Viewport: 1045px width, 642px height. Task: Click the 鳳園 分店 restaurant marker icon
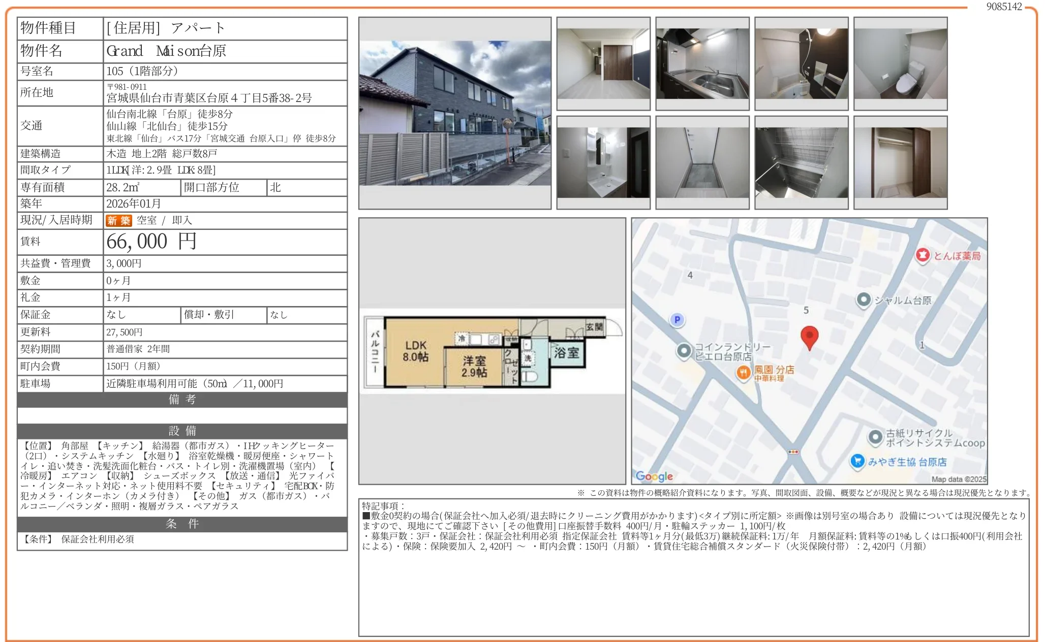tap(743, 374)
